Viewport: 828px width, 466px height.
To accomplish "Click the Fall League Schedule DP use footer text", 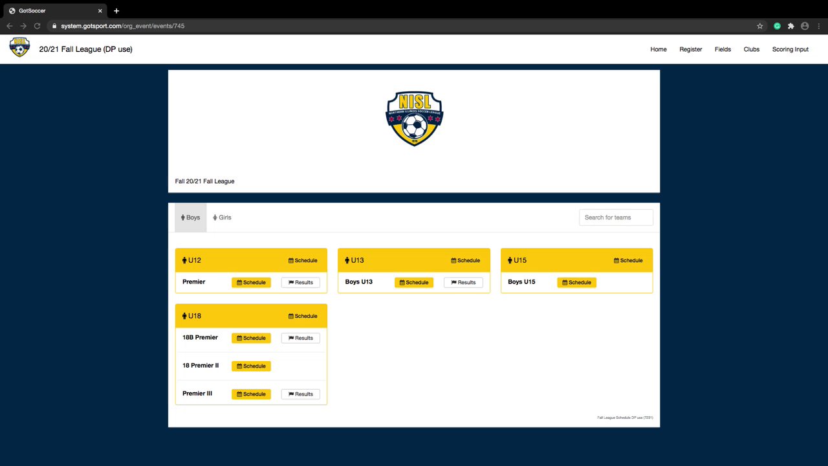I will click(625, 417).
